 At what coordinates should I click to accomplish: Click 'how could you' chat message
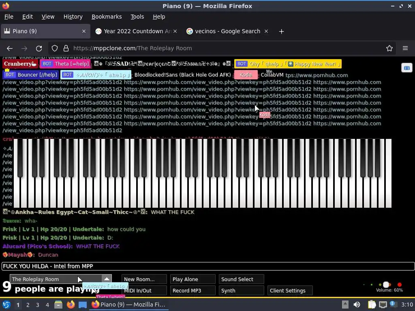coord(126,229)
